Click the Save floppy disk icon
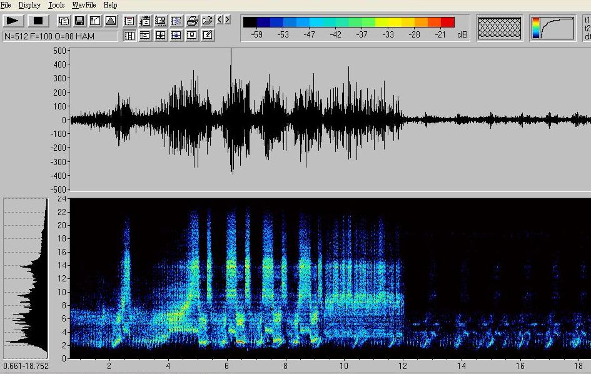591x374 pixels. click(x=79, y=21)
